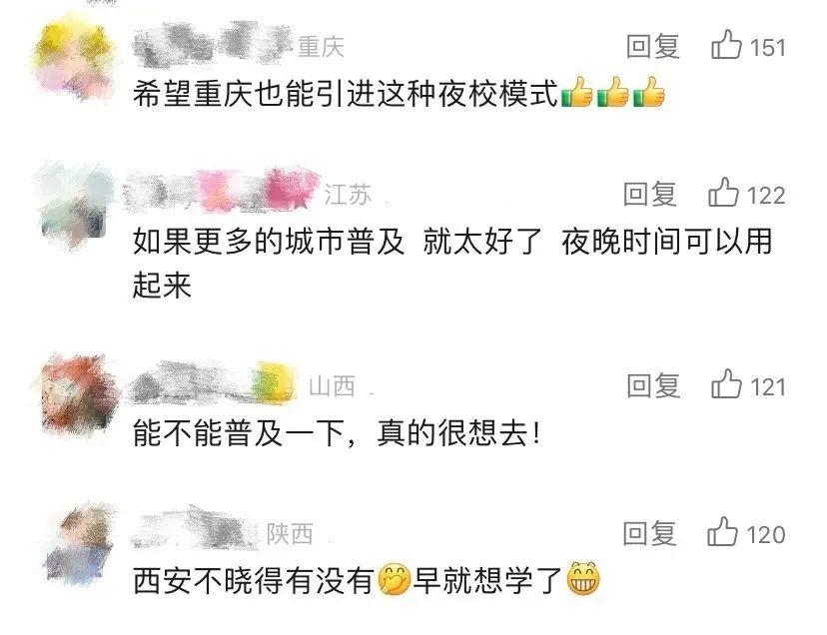Open the Chongqing commenter's avatar
The width and height of the screenshot is (827, 635).
click(73, 57)
